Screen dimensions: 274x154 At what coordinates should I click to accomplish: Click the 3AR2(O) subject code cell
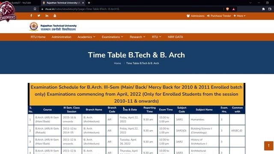182,130
